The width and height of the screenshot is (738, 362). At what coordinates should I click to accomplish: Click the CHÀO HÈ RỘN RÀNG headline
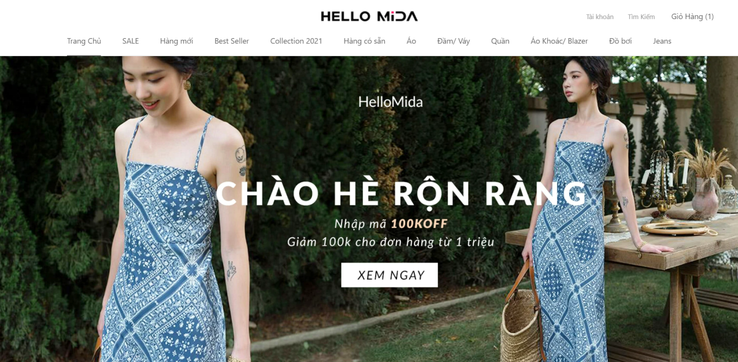402,193
